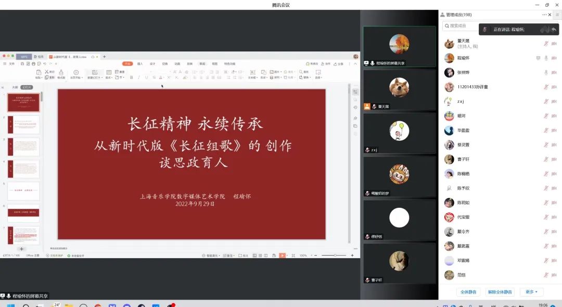Click the add slide plus button below thumbnails
Viewport: 562px width, 307px height.
click(22, 249)
